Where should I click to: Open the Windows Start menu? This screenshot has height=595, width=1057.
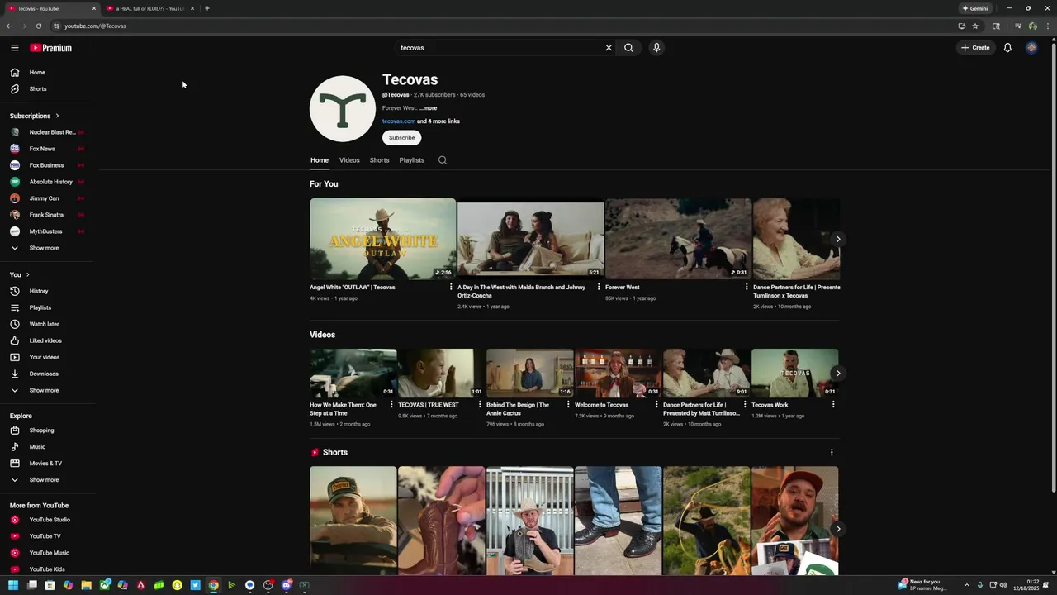coord(13,585)
